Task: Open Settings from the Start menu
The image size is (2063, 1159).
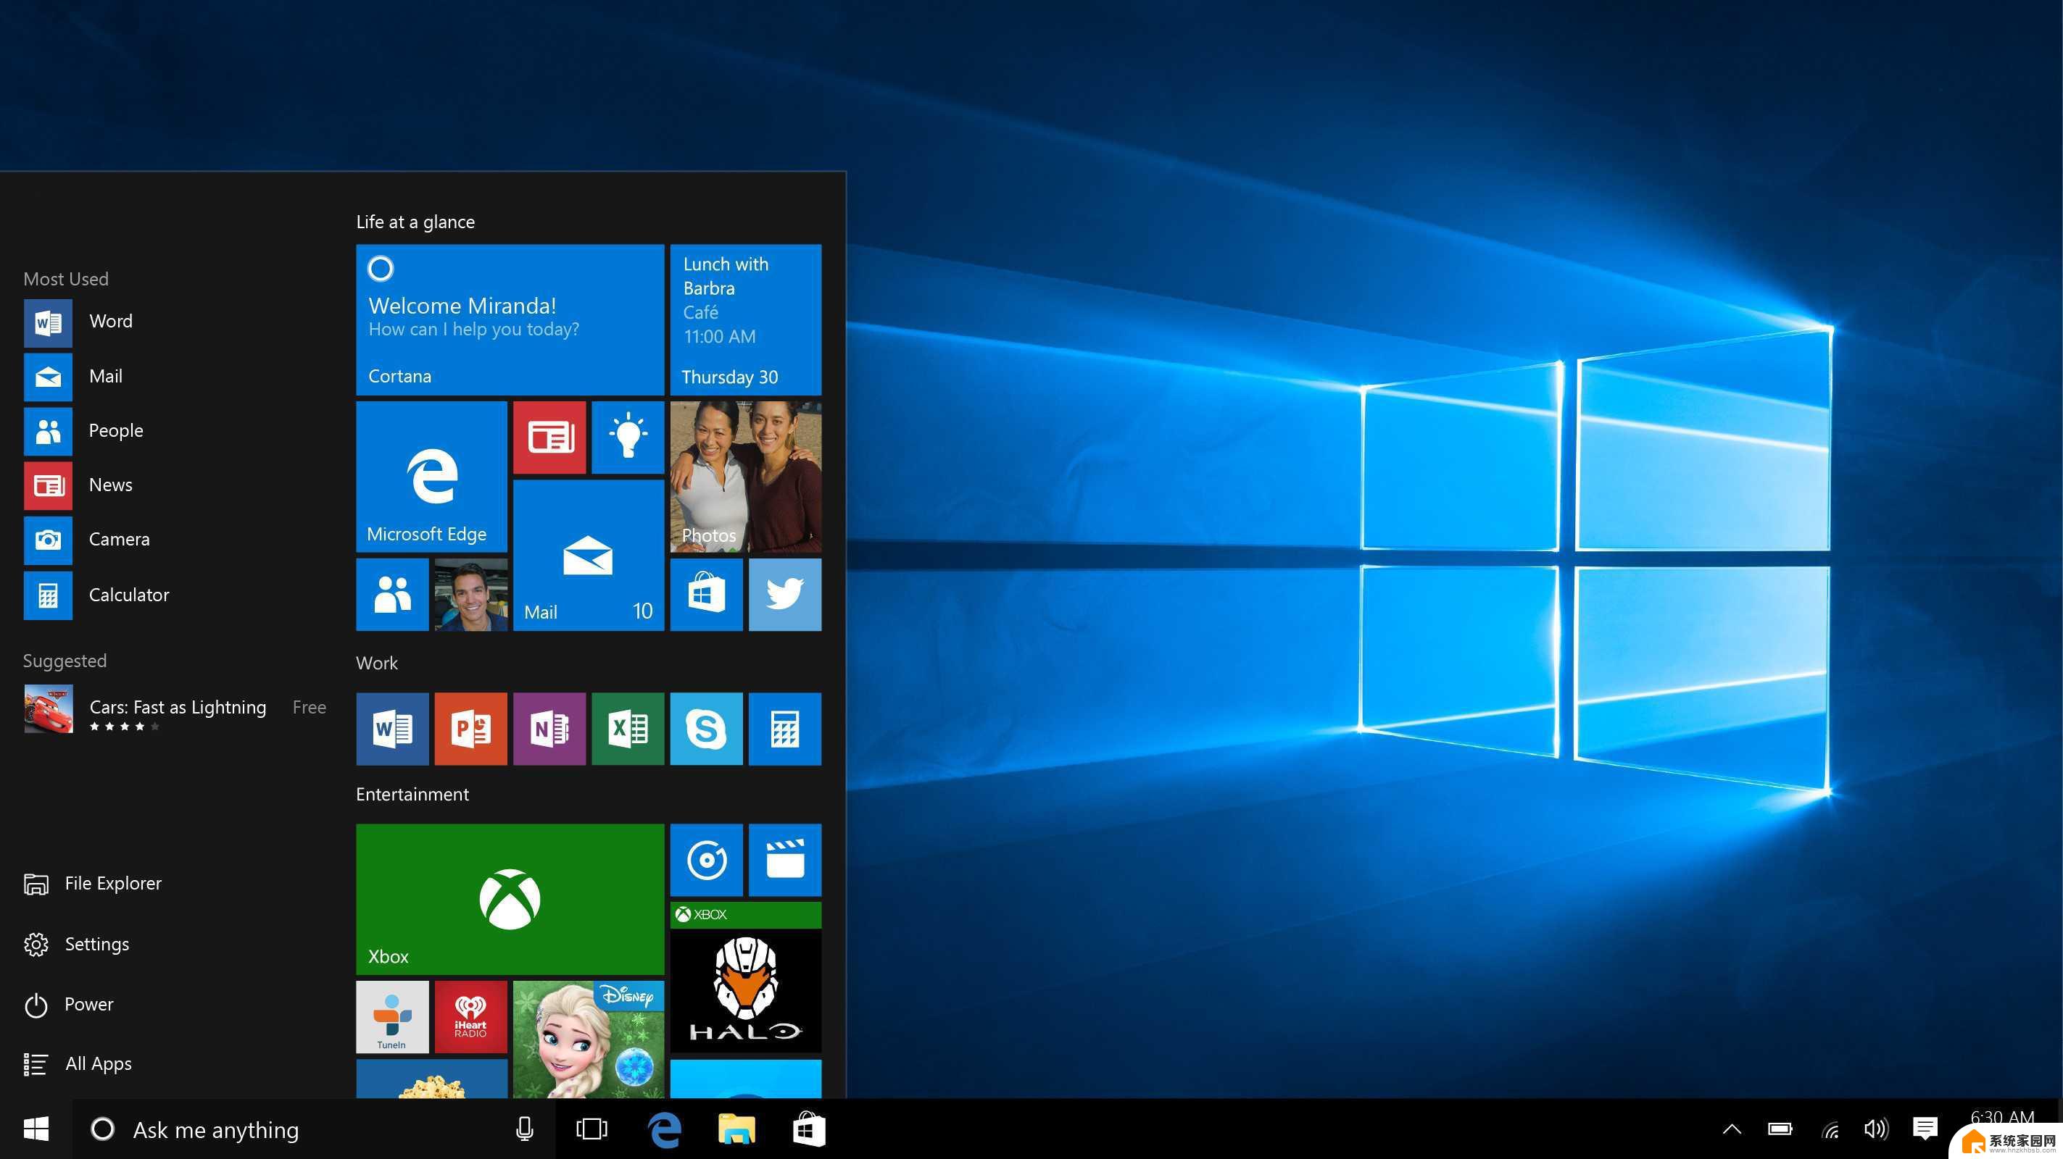Action: [76, 945]
